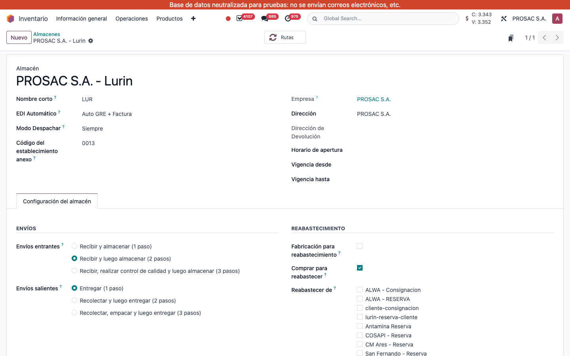The width and height of the screenshot is (570, 356).
Task: Open the PROSAC S.A. company switcher
Action: coord(529,19)
